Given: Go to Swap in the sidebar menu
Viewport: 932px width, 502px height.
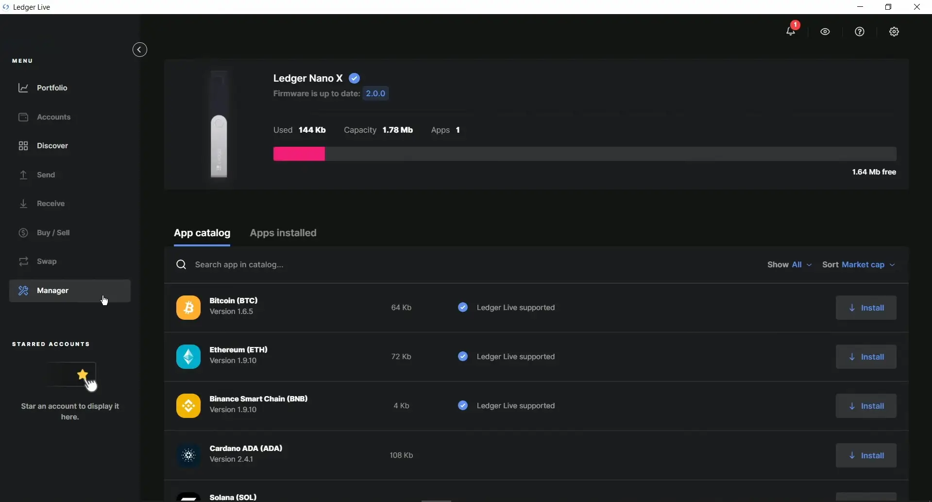Looking at the screenshot, I should [47, 261].
